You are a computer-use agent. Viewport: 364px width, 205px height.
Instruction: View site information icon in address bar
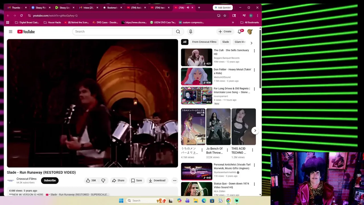[29, 15]
